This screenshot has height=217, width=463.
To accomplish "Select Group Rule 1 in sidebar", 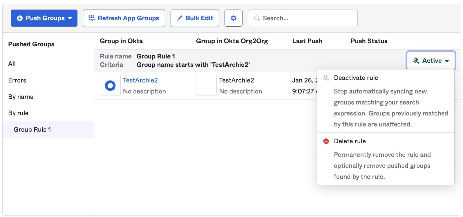I will 32,130.
